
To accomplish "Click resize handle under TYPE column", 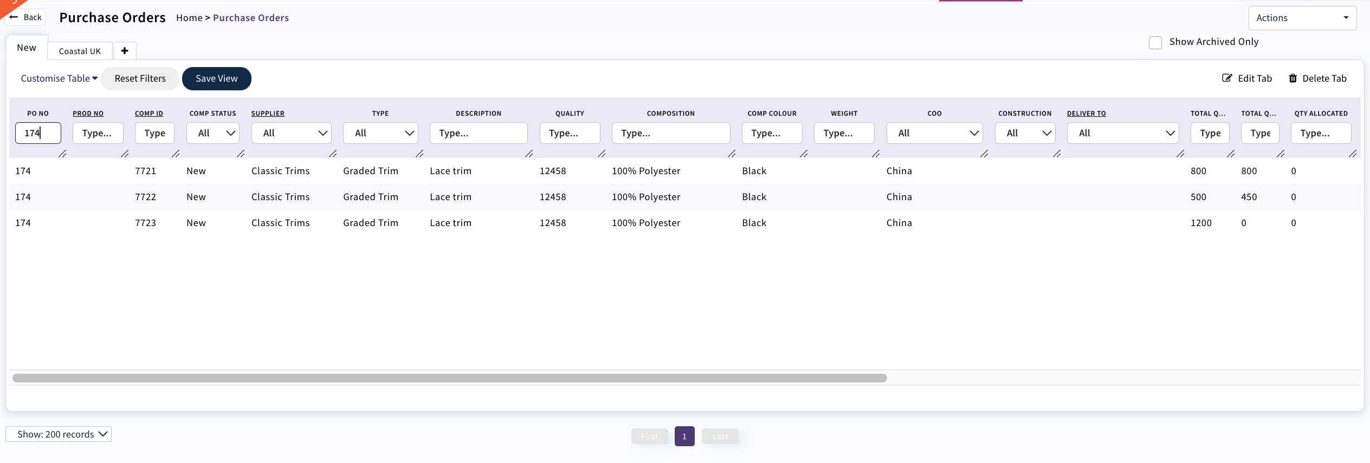I will click(419, 154).
